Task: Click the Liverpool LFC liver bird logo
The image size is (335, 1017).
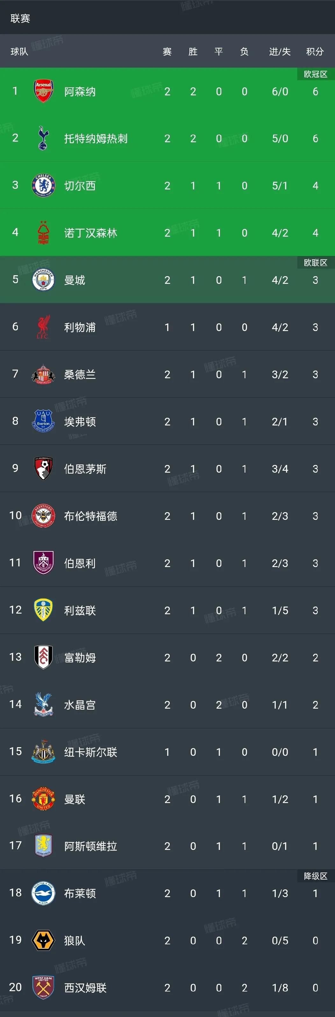Action: (43, 327)
